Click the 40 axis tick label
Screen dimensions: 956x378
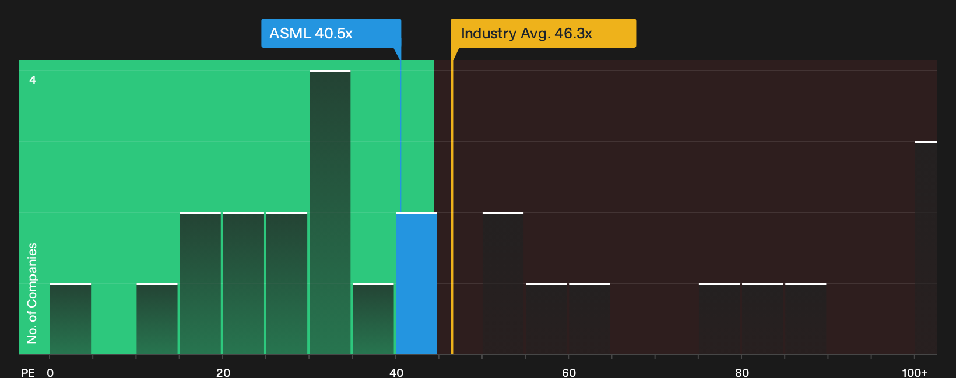pos(396,372)
